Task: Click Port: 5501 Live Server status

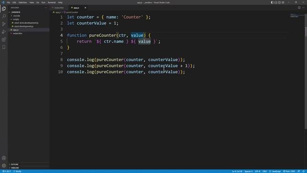Action: coord(289,172)
